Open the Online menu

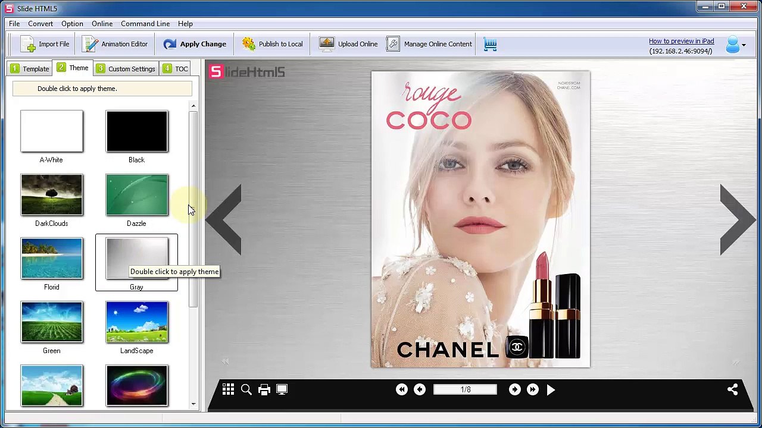[x=102, y=24]
